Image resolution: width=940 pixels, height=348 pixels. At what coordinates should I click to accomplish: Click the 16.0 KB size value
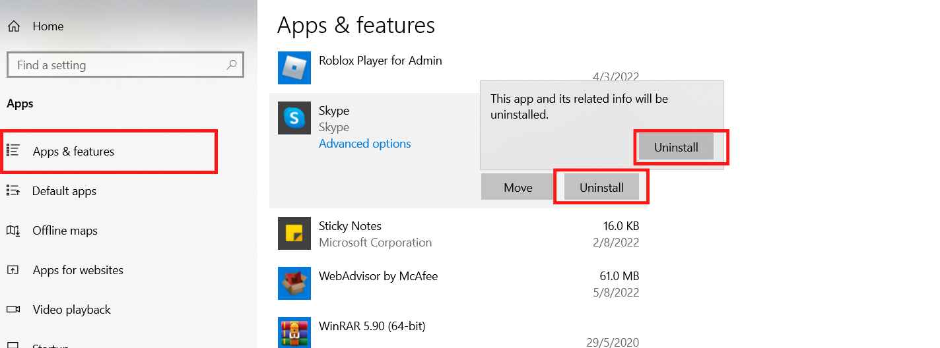click(621, 226)
